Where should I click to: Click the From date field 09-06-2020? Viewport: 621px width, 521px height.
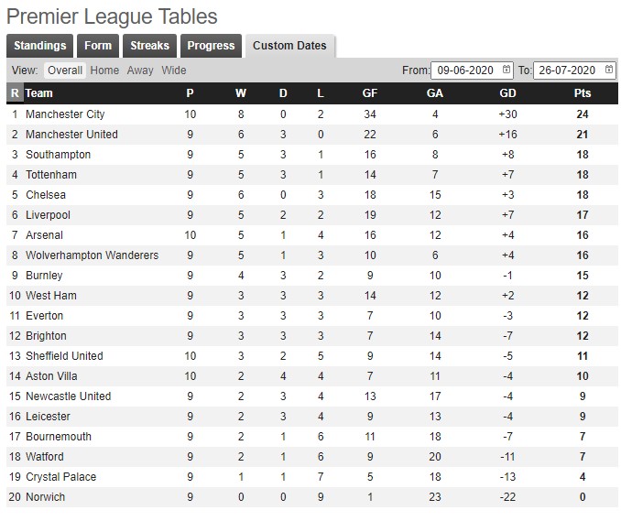coord(472,71)
